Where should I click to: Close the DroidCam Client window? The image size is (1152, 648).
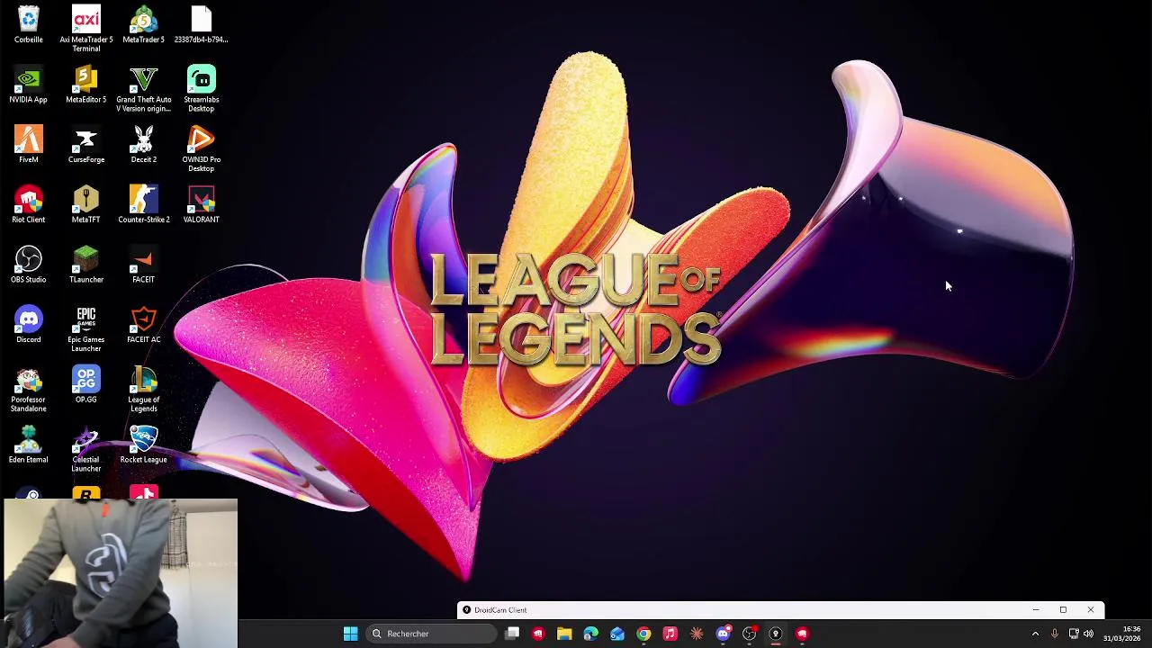click(1091, 610)
